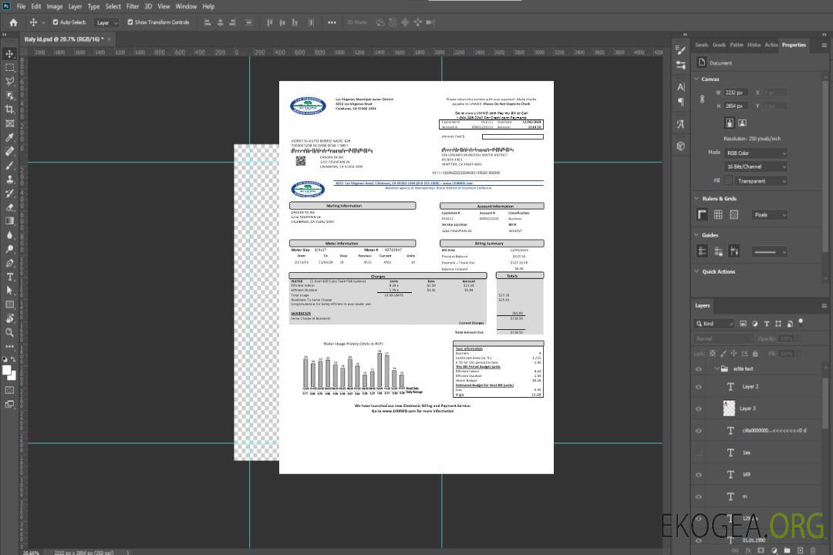Viewport: 833px width, 555px height.
Task: Open the Paragraph panel icon
Action: (x=680, y=102)
